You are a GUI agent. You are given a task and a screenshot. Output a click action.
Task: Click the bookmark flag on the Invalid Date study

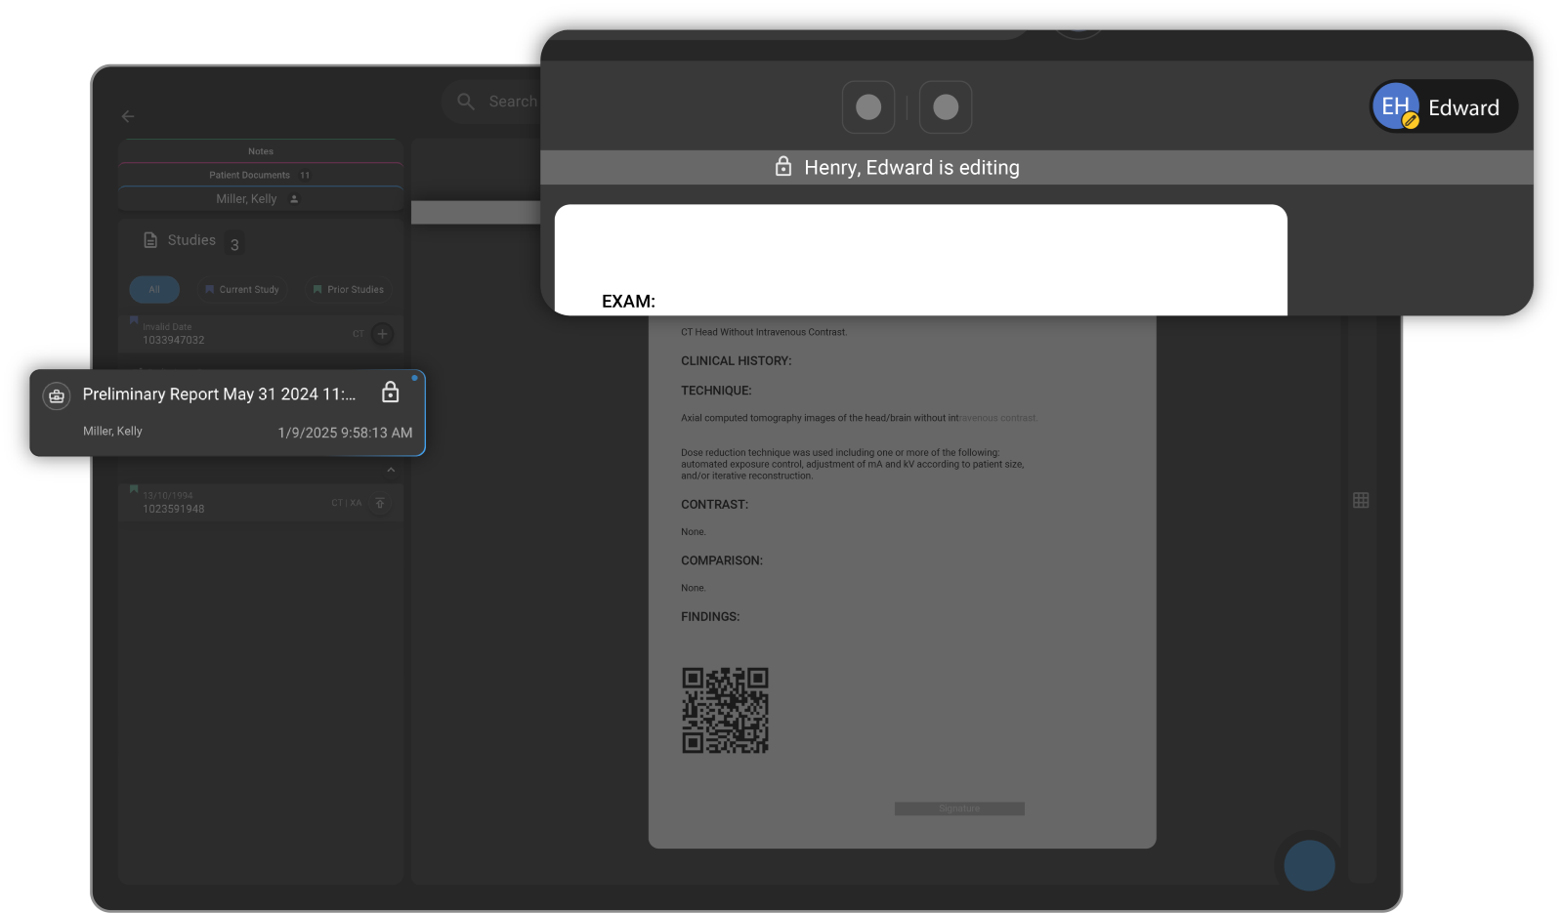pos(135,320)
